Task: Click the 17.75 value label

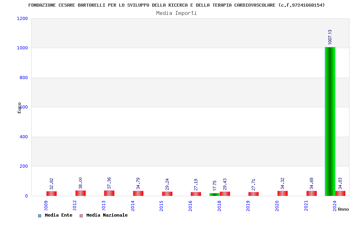Action: pos(215,186)
